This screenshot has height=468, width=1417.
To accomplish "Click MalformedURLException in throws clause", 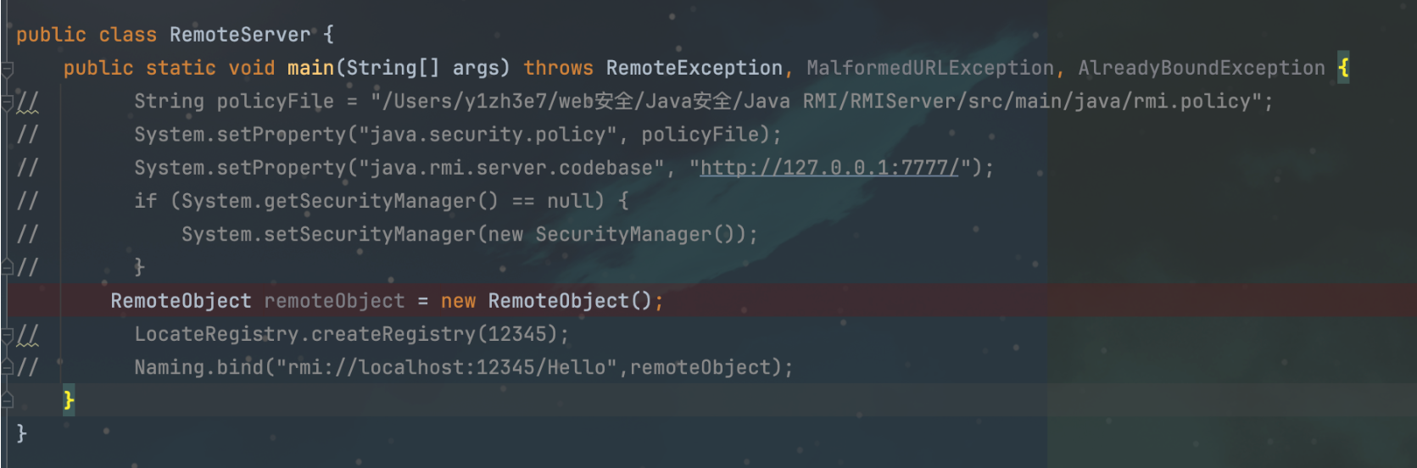I will [929, 68].
